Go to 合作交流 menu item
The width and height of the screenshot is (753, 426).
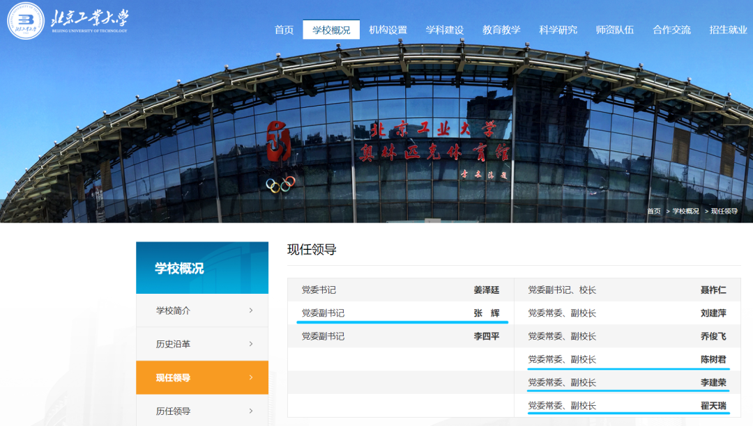pyautogui.click(x=671, y=30)
